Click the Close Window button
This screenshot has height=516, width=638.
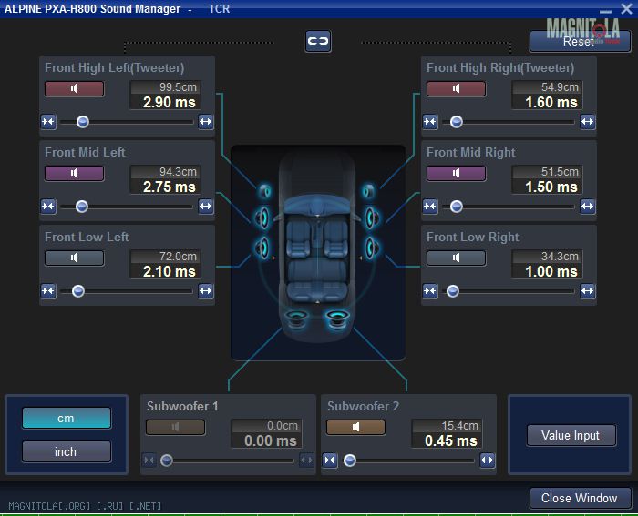[x=580, y=498]
